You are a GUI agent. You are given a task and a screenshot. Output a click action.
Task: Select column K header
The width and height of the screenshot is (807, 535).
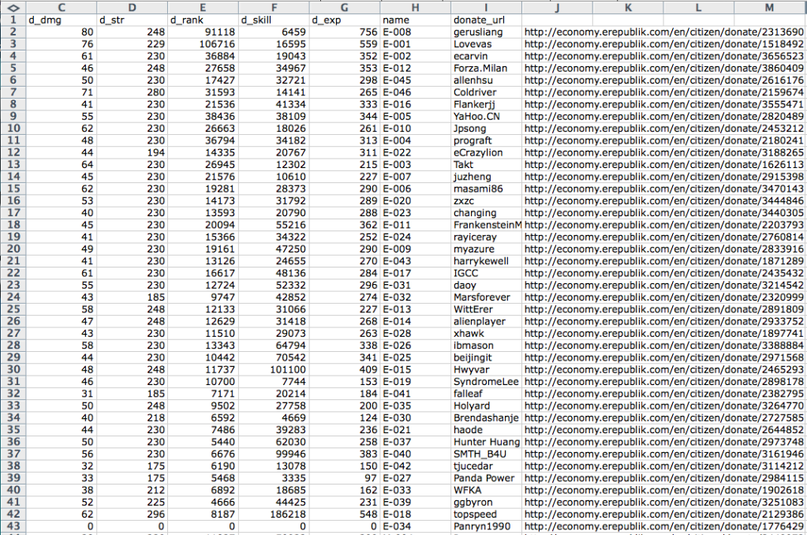[628, 6]
